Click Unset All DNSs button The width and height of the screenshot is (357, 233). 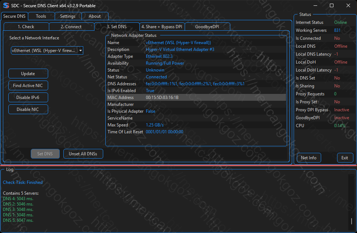(x=83, y=154)
